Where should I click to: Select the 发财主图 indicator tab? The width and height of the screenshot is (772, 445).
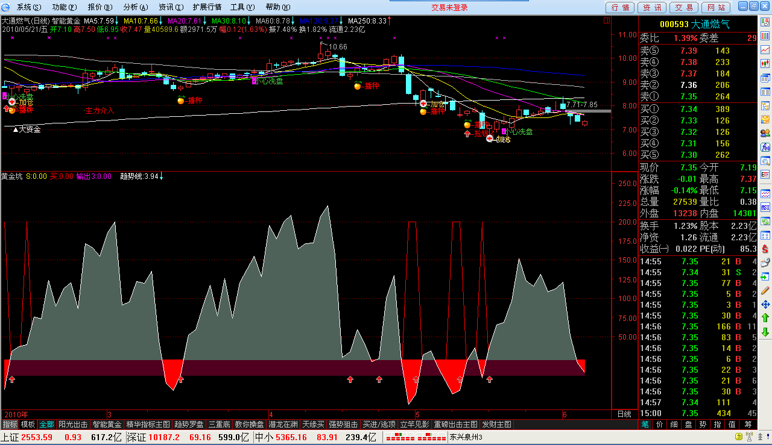(x=497, y=425)
